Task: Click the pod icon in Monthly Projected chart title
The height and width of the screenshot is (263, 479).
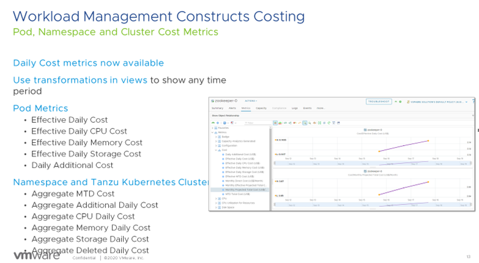Action: tap(365, 171)
